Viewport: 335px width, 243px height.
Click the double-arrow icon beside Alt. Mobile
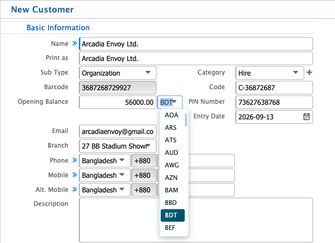[74, 189]
